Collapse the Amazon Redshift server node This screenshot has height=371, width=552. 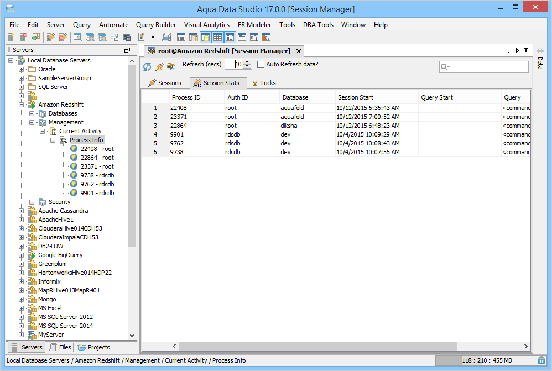tap(22, 105)
